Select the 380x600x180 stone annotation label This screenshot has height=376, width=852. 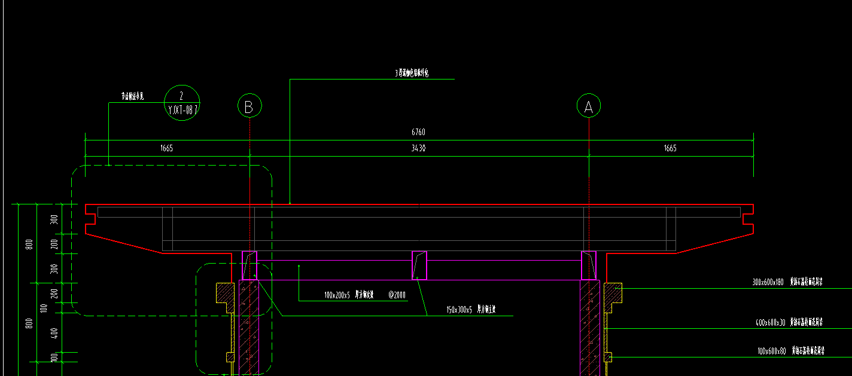click(x=787, y=282)
